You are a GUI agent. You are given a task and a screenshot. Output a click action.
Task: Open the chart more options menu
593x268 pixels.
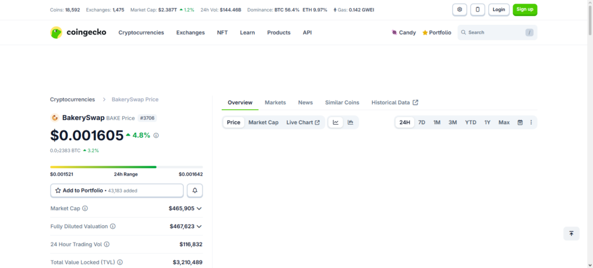[531, 122]
